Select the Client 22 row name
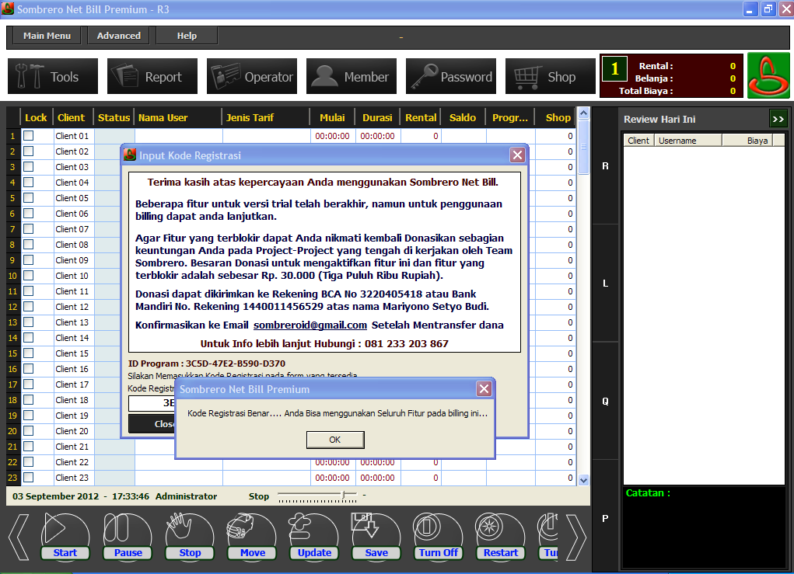The image size is (794, 574). (72, 461)
